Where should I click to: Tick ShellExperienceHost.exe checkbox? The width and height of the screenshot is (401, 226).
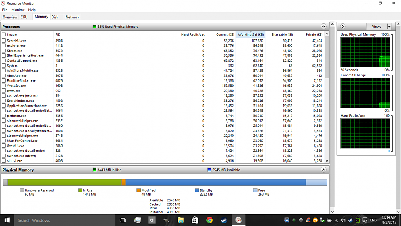4,55
